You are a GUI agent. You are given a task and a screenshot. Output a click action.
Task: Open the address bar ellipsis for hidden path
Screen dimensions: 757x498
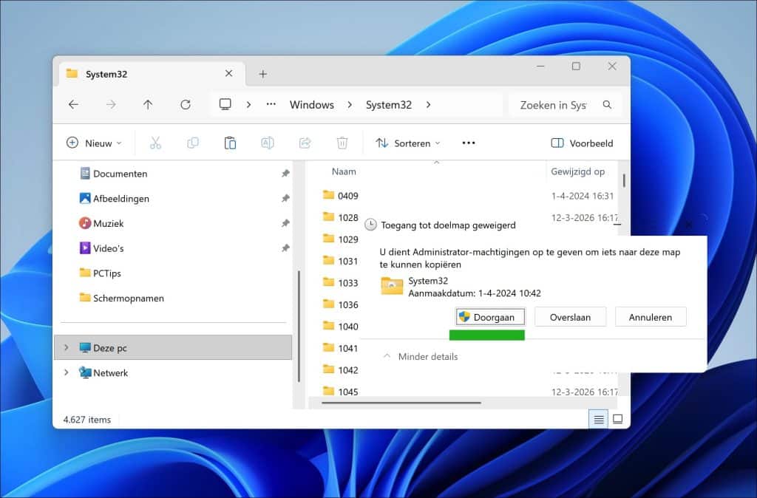pyautogui.click(x=271, y=103)
